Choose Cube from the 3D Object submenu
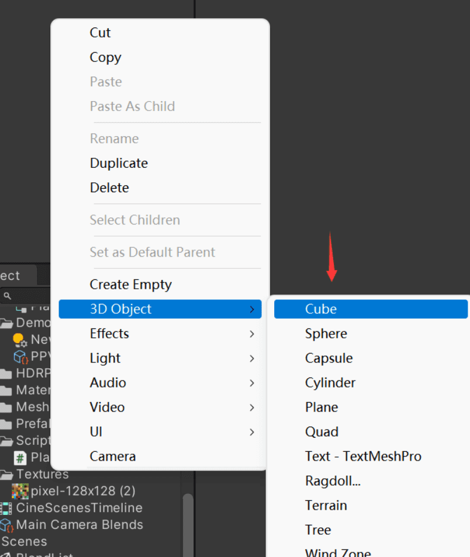The height and width of the screenshot is (557, 470). (321, 309)
